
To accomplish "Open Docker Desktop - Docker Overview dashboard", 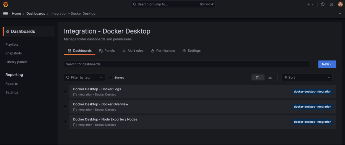I will pyautogui.click(x=100, y=104).
